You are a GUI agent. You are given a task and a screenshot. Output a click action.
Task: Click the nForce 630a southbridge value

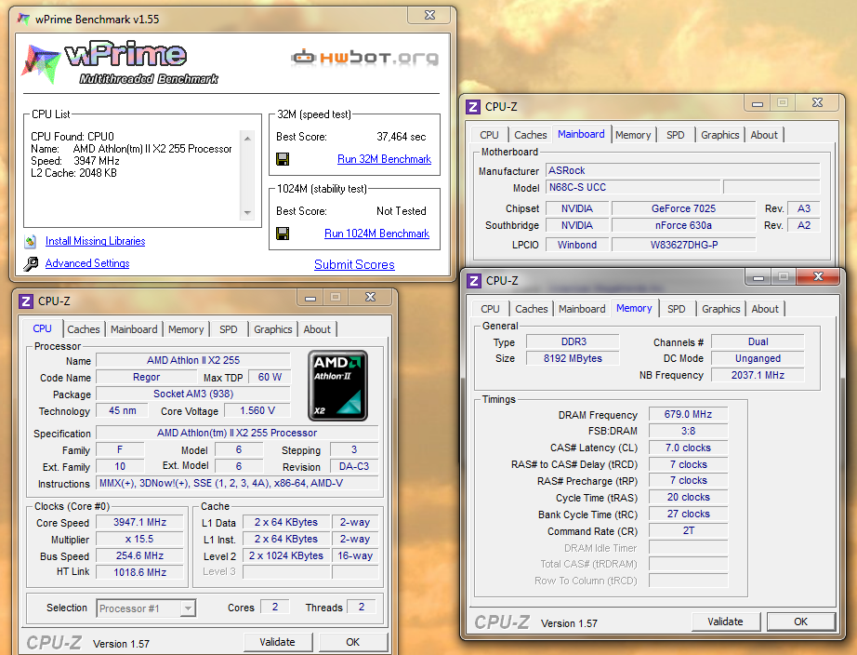684,225
